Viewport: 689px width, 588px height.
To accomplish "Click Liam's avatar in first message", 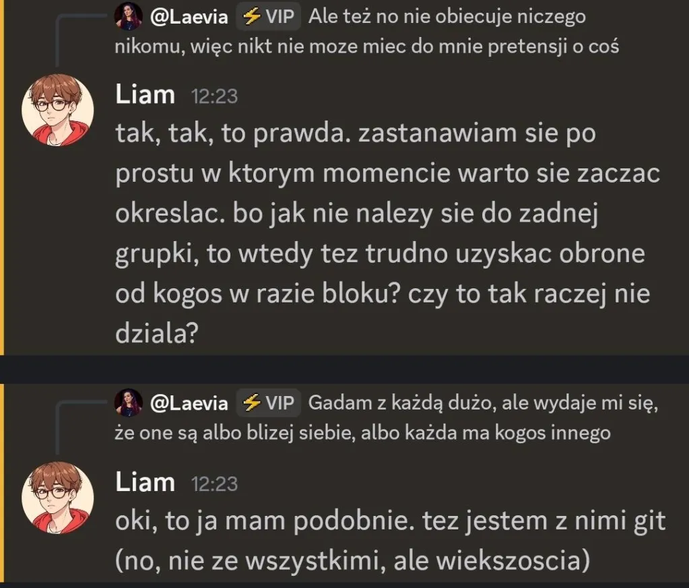I will (x=57, y=110).
